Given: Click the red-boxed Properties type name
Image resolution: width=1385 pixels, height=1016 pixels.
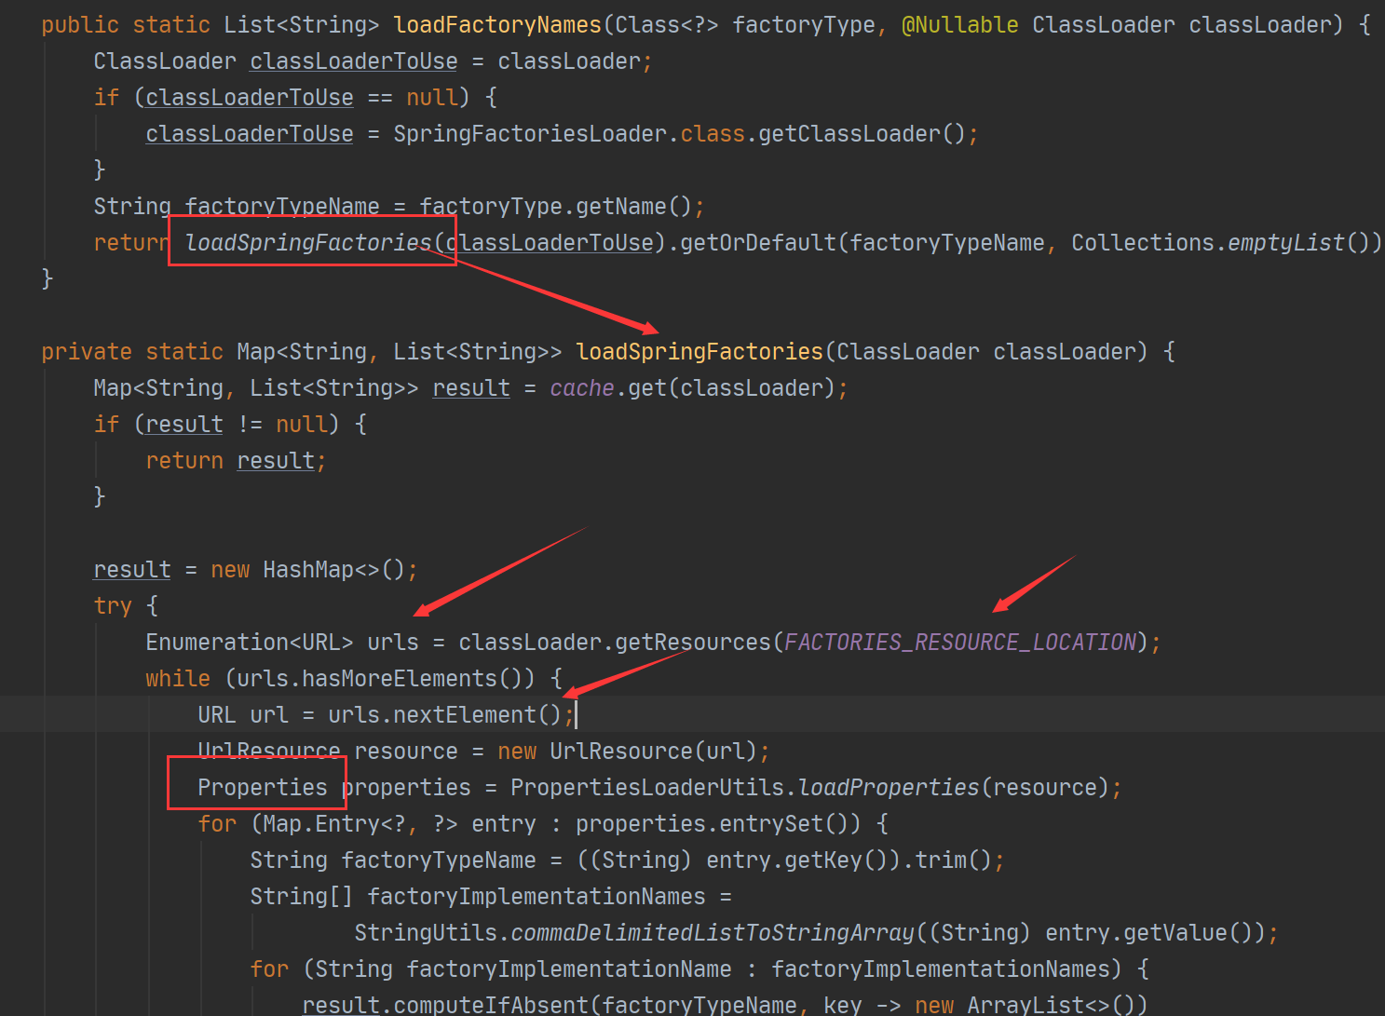Looking at the screenshot, I should pos(262,788).
